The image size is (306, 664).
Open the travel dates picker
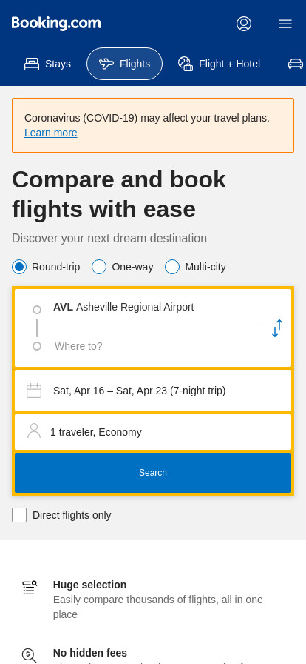[x=153, y=391]
